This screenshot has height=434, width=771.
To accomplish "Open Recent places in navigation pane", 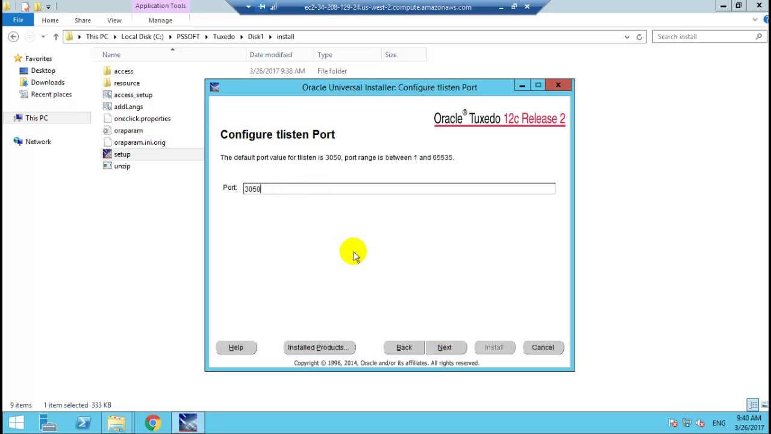I will pyautogui.click(x=51, y=95).
